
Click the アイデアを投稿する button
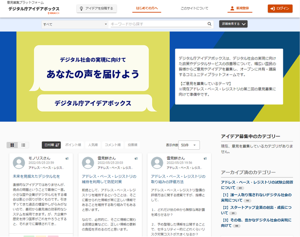point(96,9)
